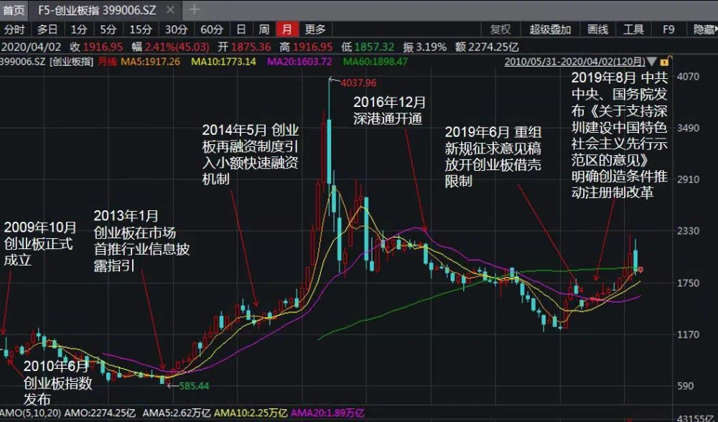Click the 4070 price axis label

[689, 77]
